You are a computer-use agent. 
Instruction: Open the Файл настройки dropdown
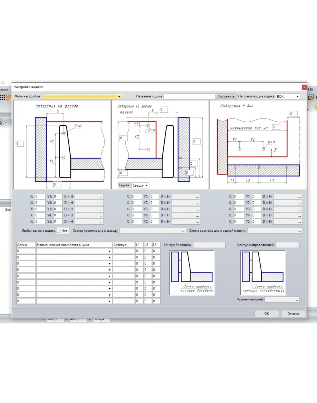tap(119, 96)
